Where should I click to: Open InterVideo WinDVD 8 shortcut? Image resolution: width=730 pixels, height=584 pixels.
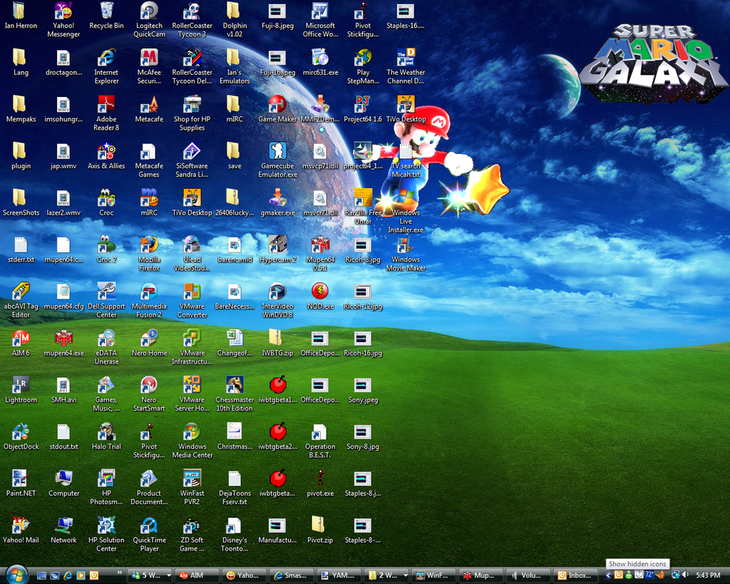click(277, 300)
